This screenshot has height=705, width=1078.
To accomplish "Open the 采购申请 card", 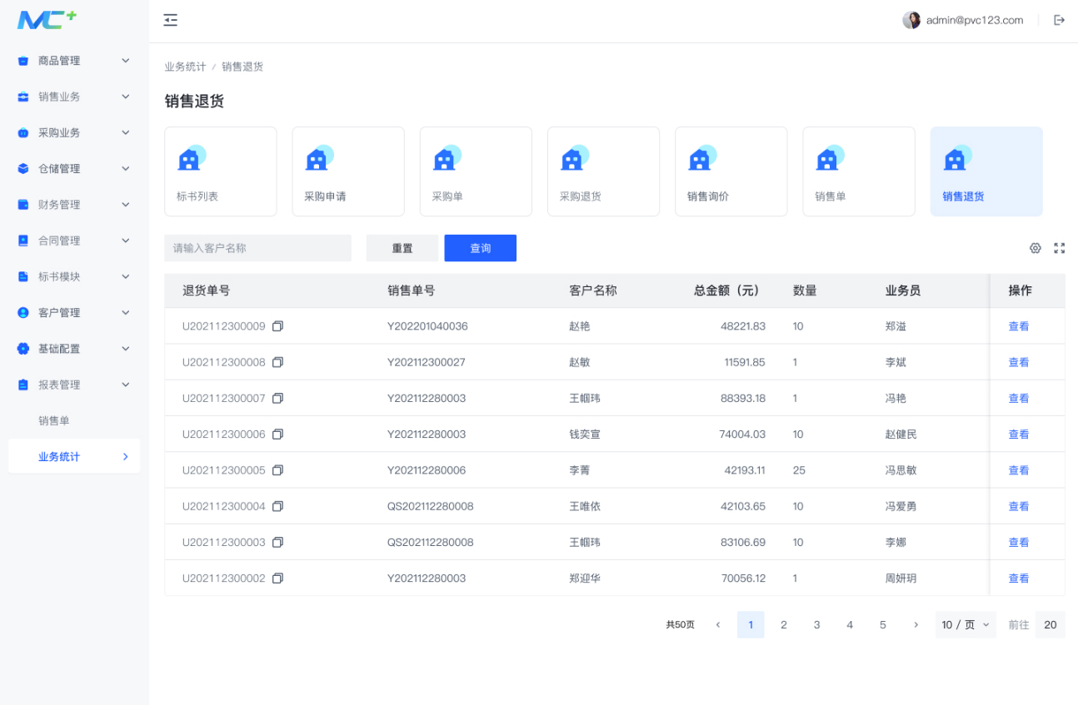I will click(x=348, y=171).
